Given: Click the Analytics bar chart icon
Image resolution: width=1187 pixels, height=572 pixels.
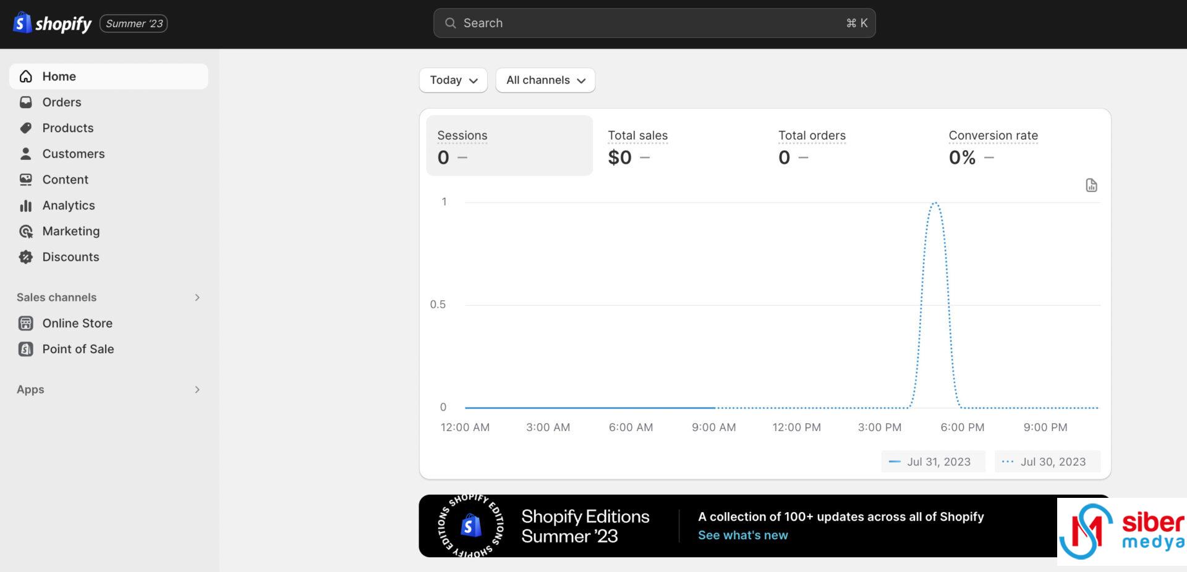Looking at the screenshot, I should 26,206.
